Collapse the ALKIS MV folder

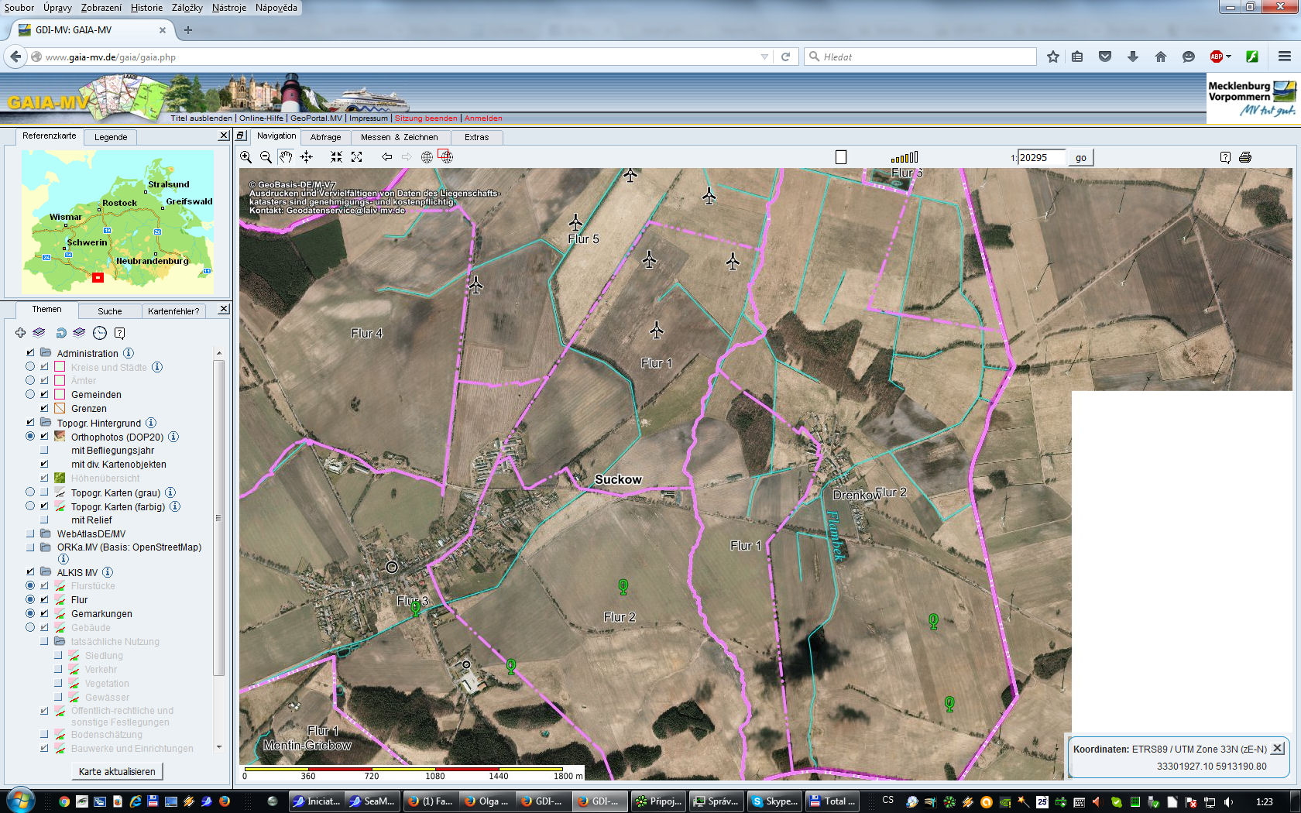[x=46, y=572]
